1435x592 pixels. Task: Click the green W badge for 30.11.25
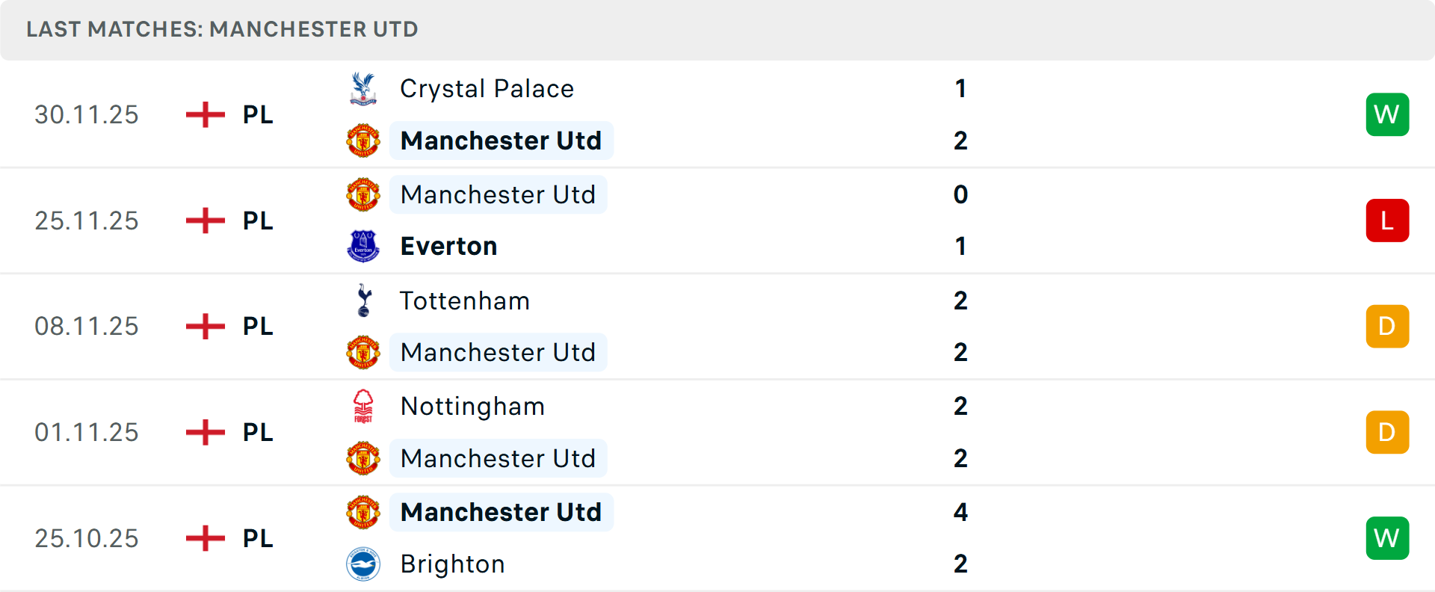tap(1387, 114)
